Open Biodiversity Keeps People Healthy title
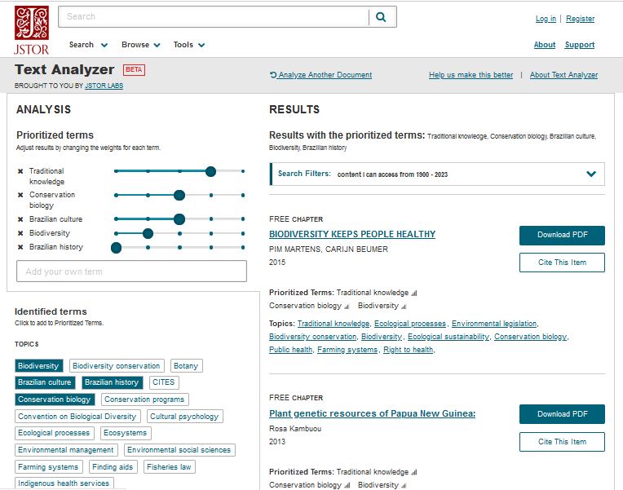The height and width of the screenshot is (490, 623). [x=352, y=235]
